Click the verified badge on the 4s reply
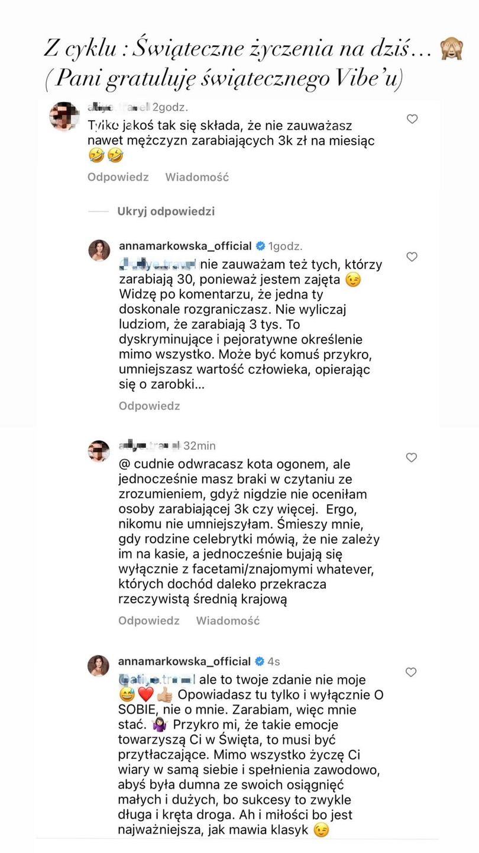This screenshot has width=479, height=853. (259, 661)
